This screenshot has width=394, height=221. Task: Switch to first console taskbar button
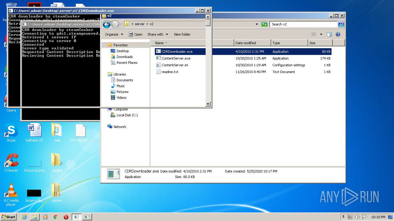(x=76, y=217)
